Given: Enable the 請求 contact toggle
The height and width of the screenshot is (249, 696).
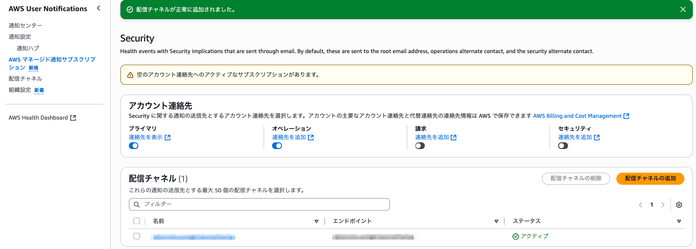Looking at the screenshot, I should pyautogui.click(x=420, y=146).
